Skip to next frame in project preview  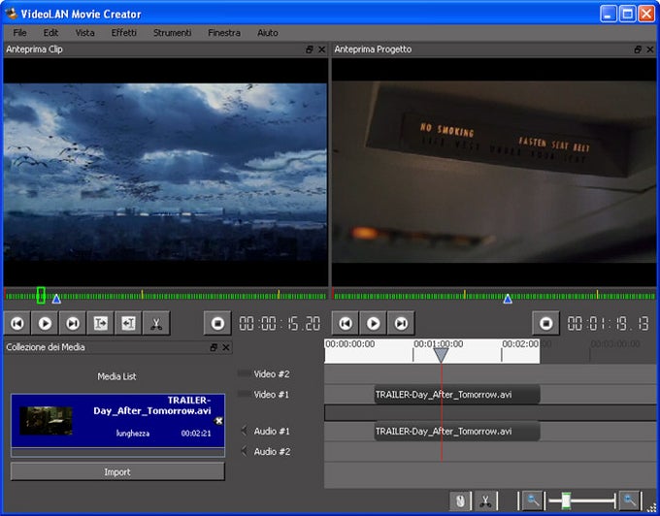coord(401,323)
